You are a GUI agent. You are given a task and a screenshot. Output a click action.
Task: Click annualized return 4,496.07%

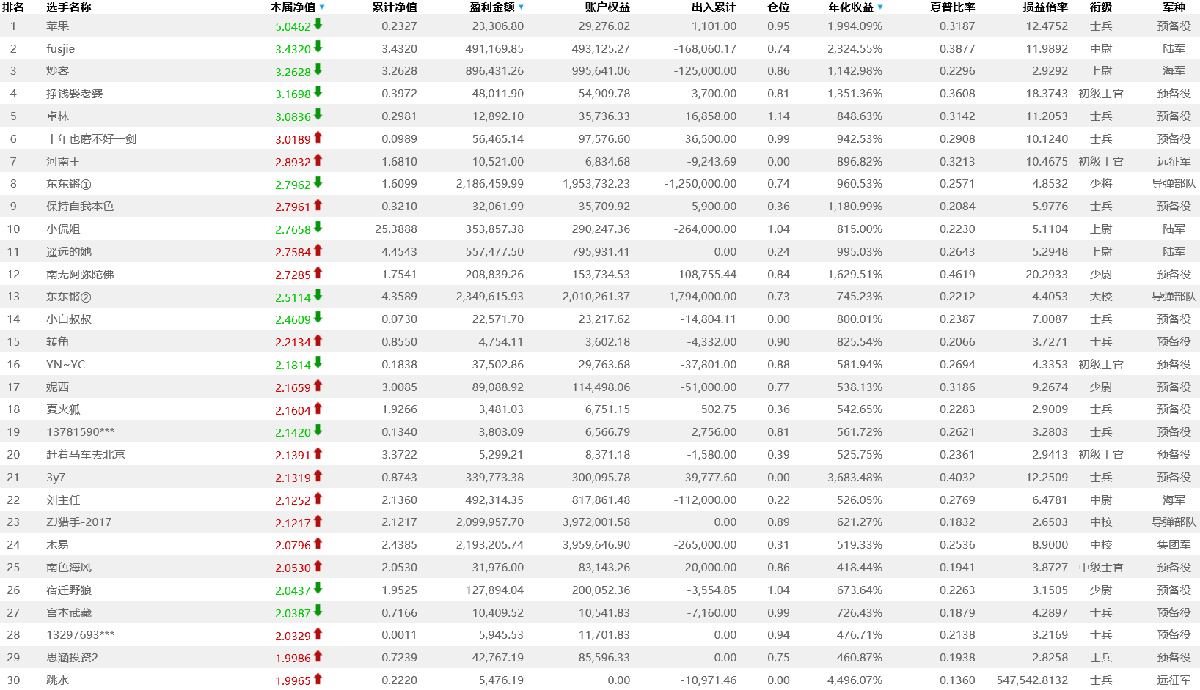[855, 680]
